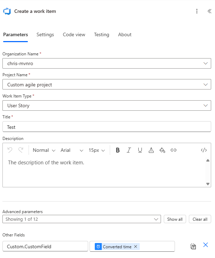Click the redo icon in description toolbar
The height and width of the screenshot is (258, 215).
coord(21,150)
